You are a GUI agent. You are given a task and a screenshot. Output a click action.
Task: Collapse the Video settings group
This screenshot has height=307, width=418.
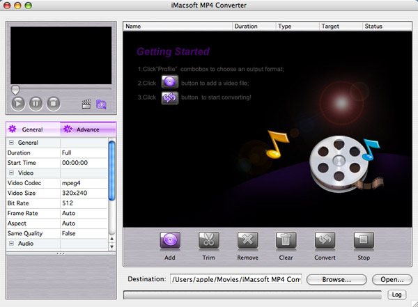[x=11, y=173]
